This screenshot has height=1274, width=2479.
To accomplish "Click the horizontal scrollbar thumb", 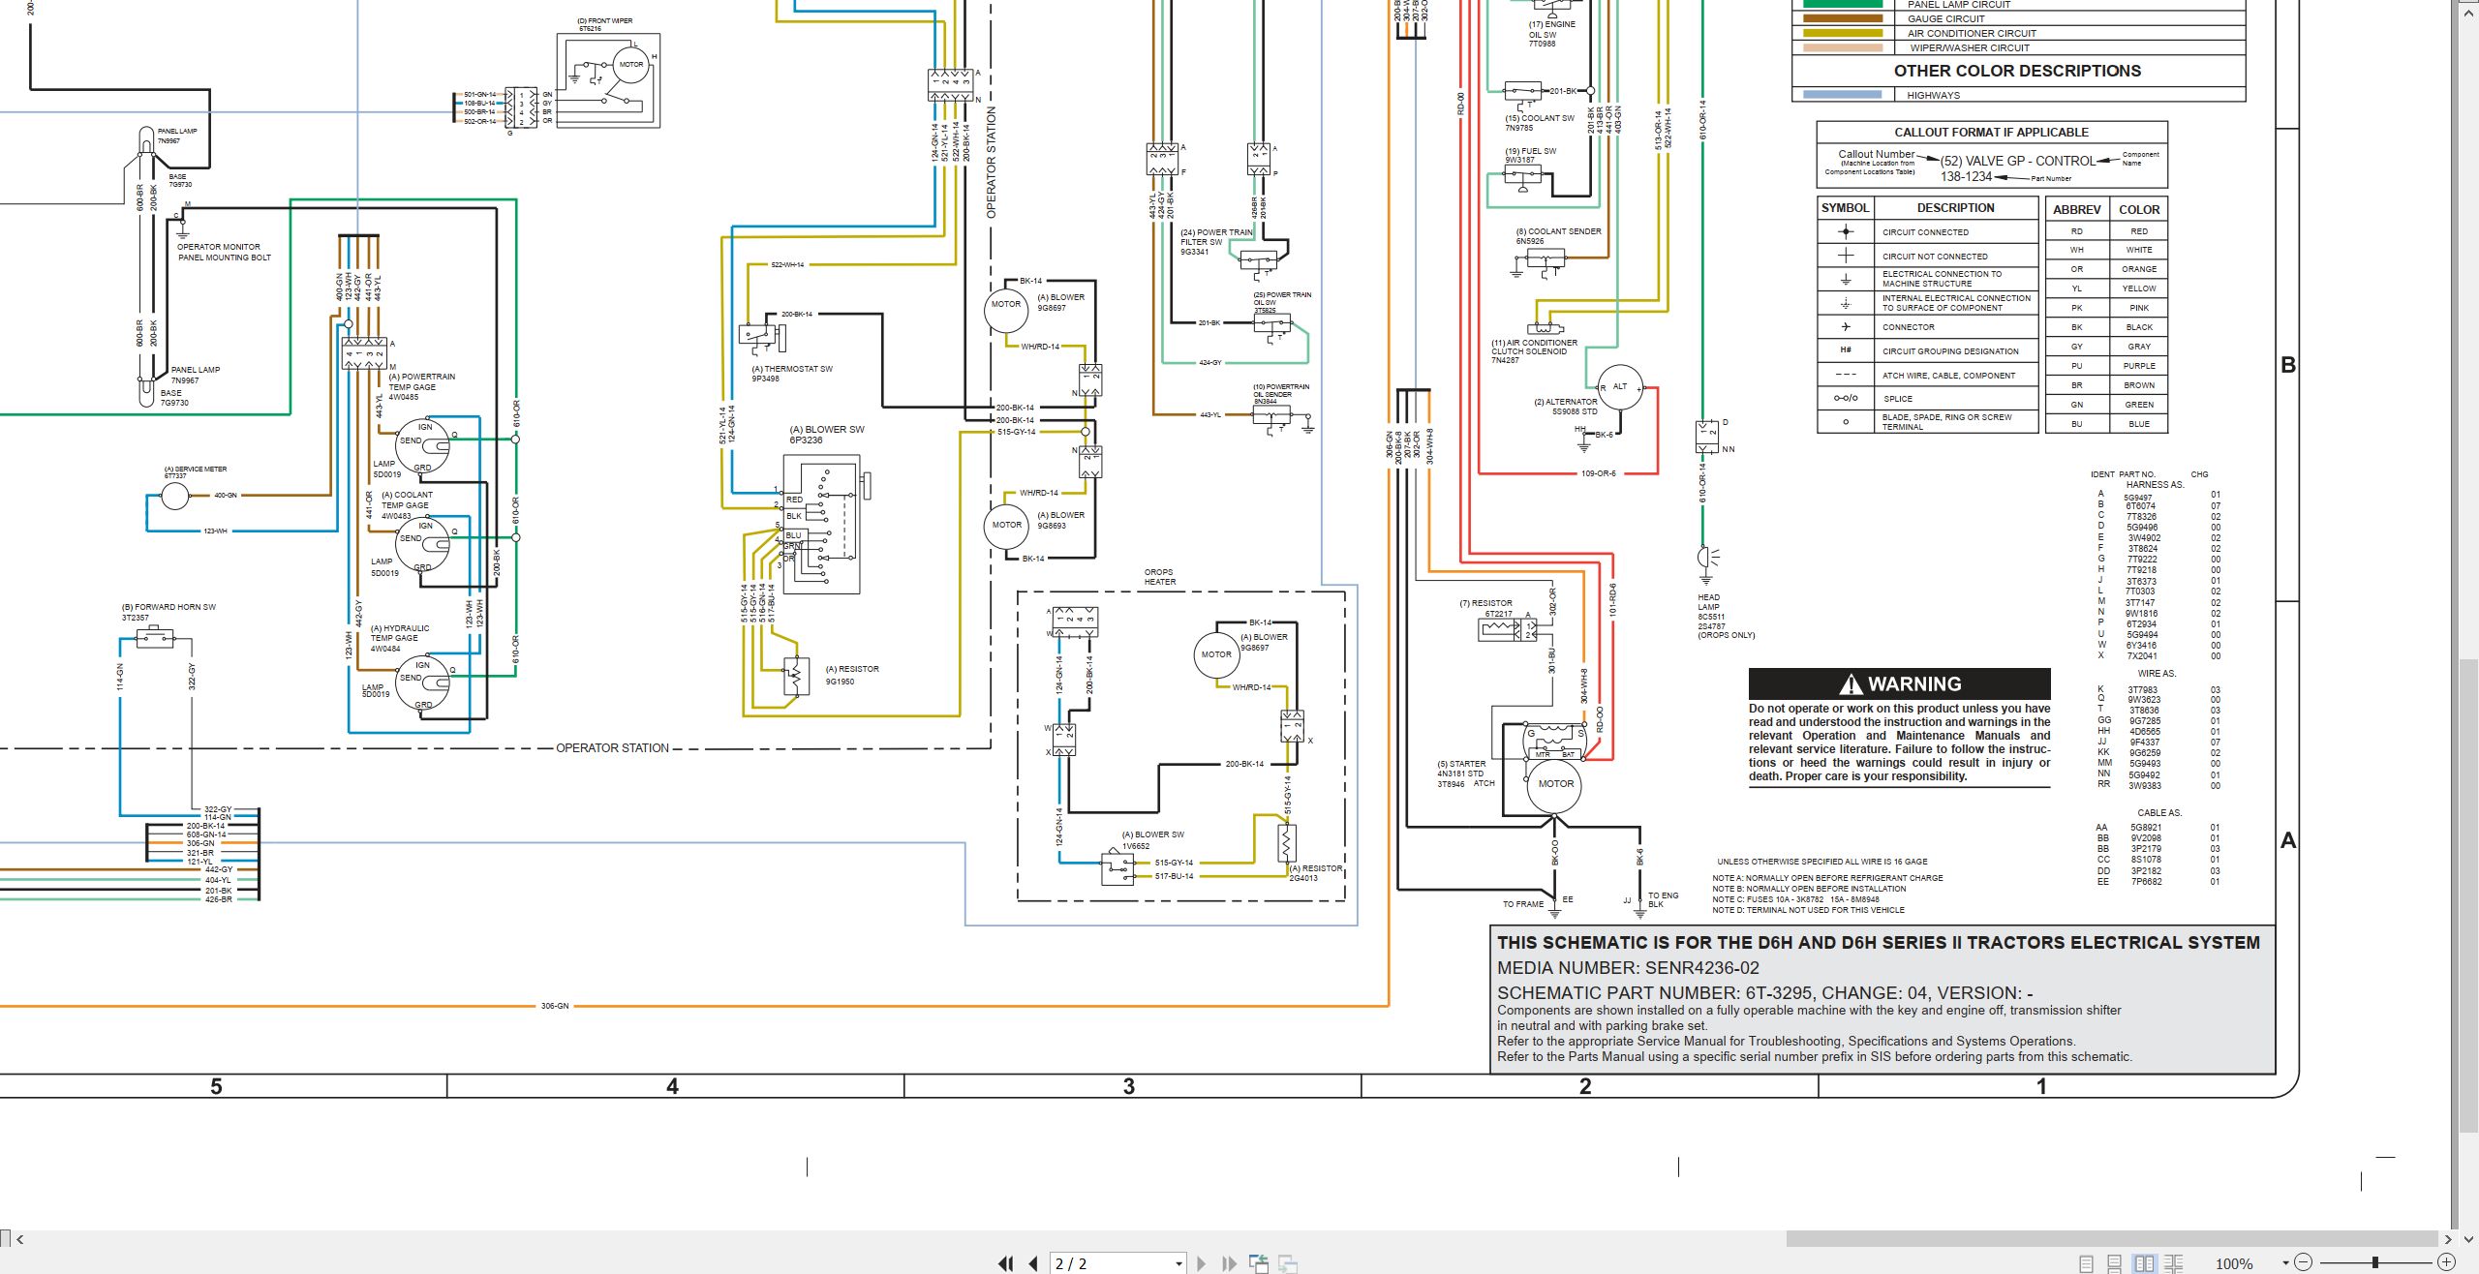I will click(x=2111, y=1239).
